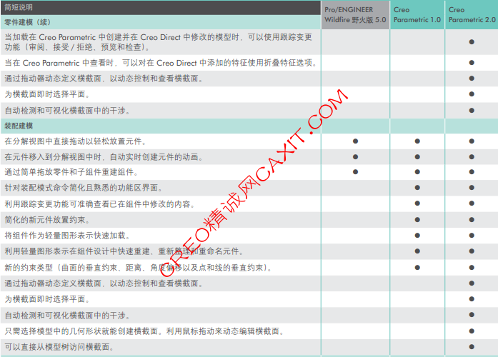Image resolution: width=498 pixels, height=357 pixels.
Task: Select row 简化的新元件放置约束
Action: point(249,220)
